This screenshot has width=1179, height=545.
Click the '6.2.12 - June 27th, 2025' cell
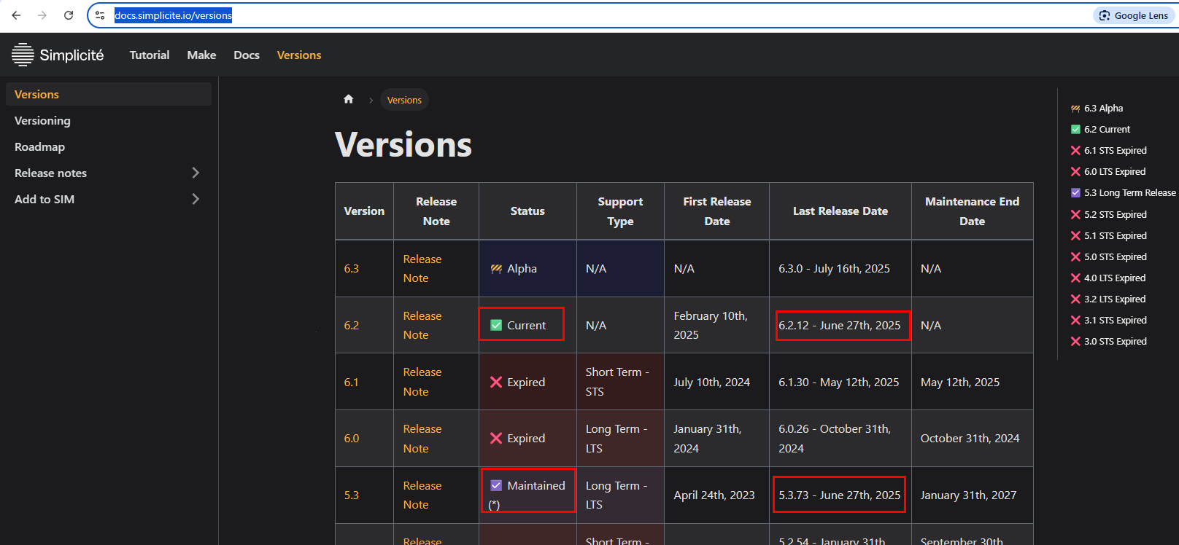point(840,325)
